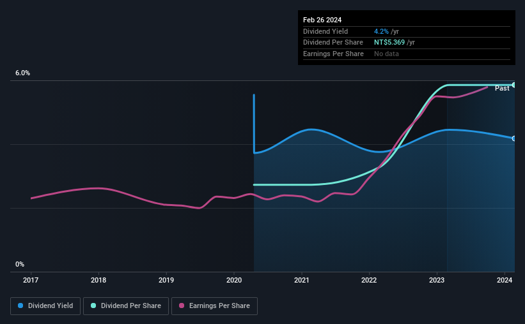Select the teal Dividend Per Share end marker
The height and width of the screenshot is (324, 525).
pyautogui.click(x=514, y=85)
